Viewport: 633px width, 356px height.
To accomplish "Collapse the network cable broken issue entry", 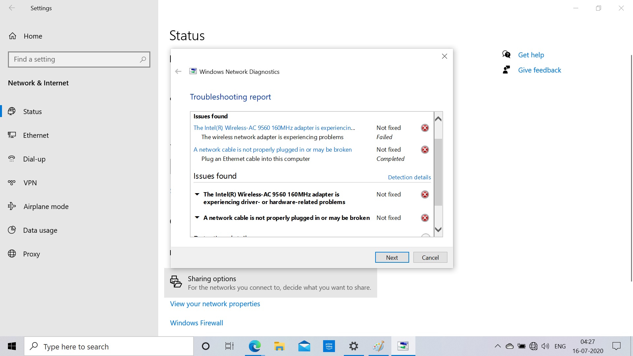I will (x=197, y=218).
